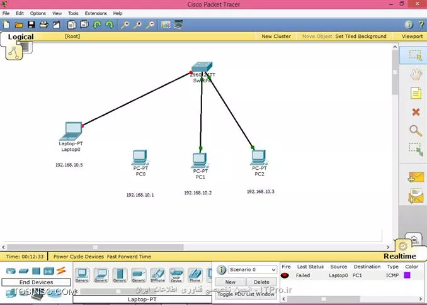Select the Routers device category
Screen dimensions: 427x305
click(11, 271)
